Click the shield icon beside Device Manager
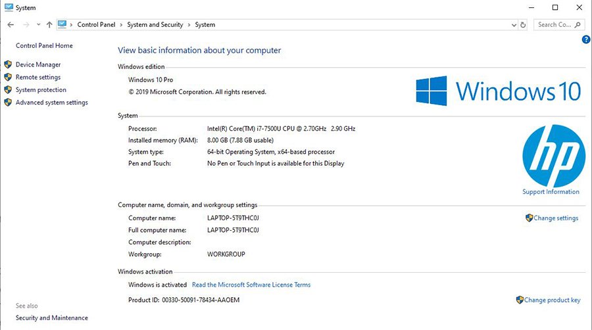Screen dimensions: 592x330 point(8,64)
